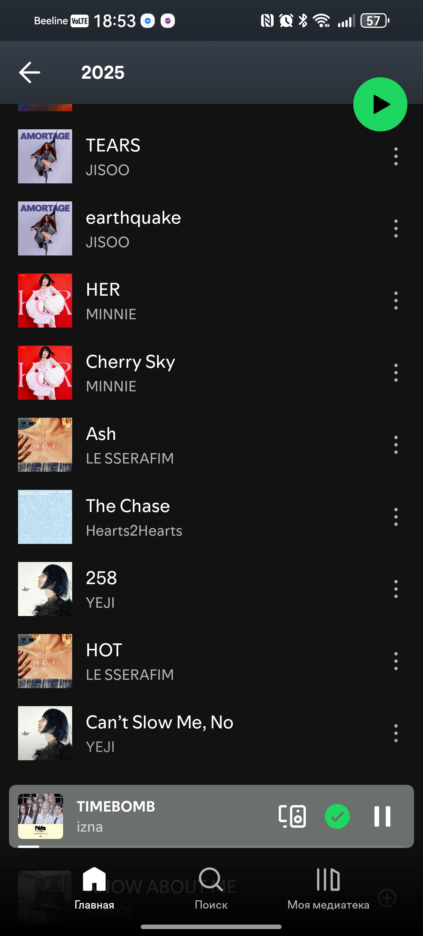Open the options menu for earthquake by JISOO
This screenshot has height=936, width=423.
coord(396,228)
